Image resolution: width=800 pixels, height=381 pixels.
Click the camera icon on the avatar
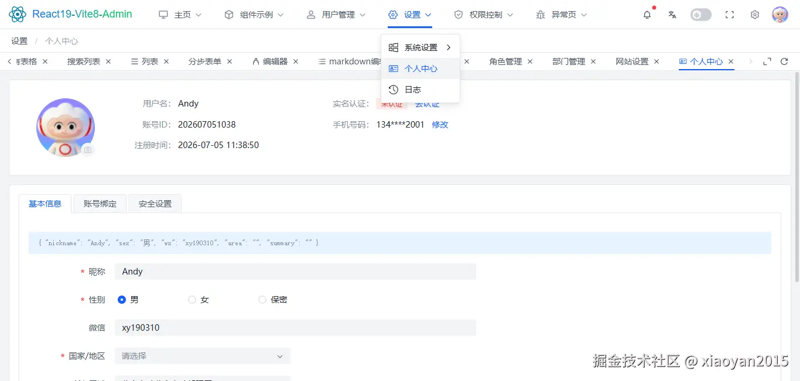(x=88, y=150)
